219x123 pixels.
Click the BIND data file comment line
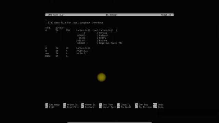coord(74,23)
